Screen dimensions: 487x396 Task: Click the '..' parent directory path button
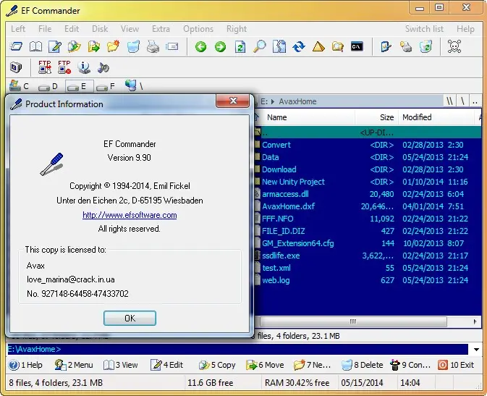click(475, 101)
